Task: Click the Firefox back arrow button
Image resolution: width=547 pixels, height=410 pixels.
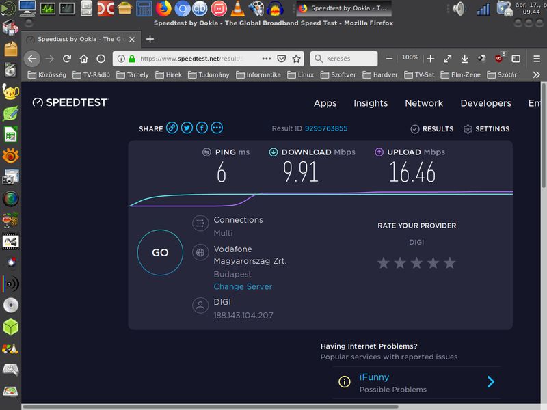Action: tap(32, 59)
